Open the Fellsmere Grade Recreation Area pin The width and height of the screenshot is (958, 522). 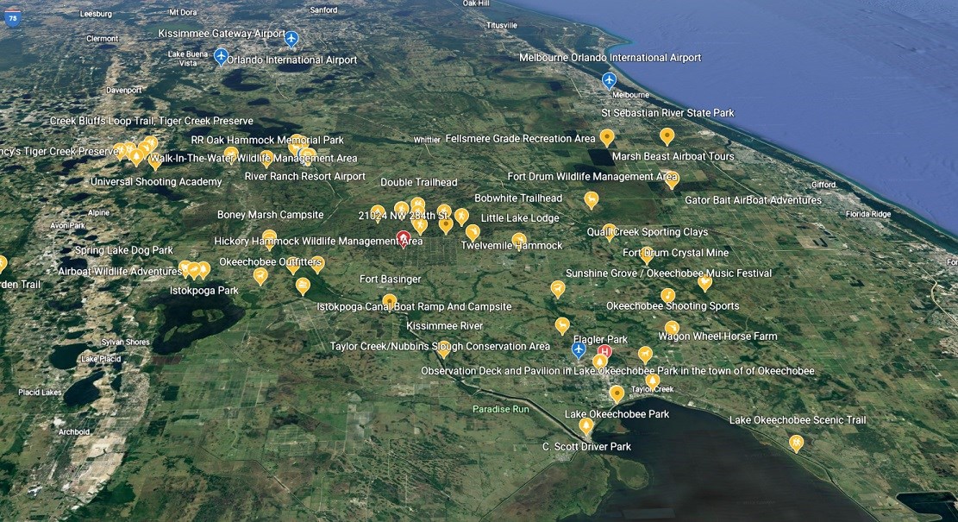pos(607,137)
